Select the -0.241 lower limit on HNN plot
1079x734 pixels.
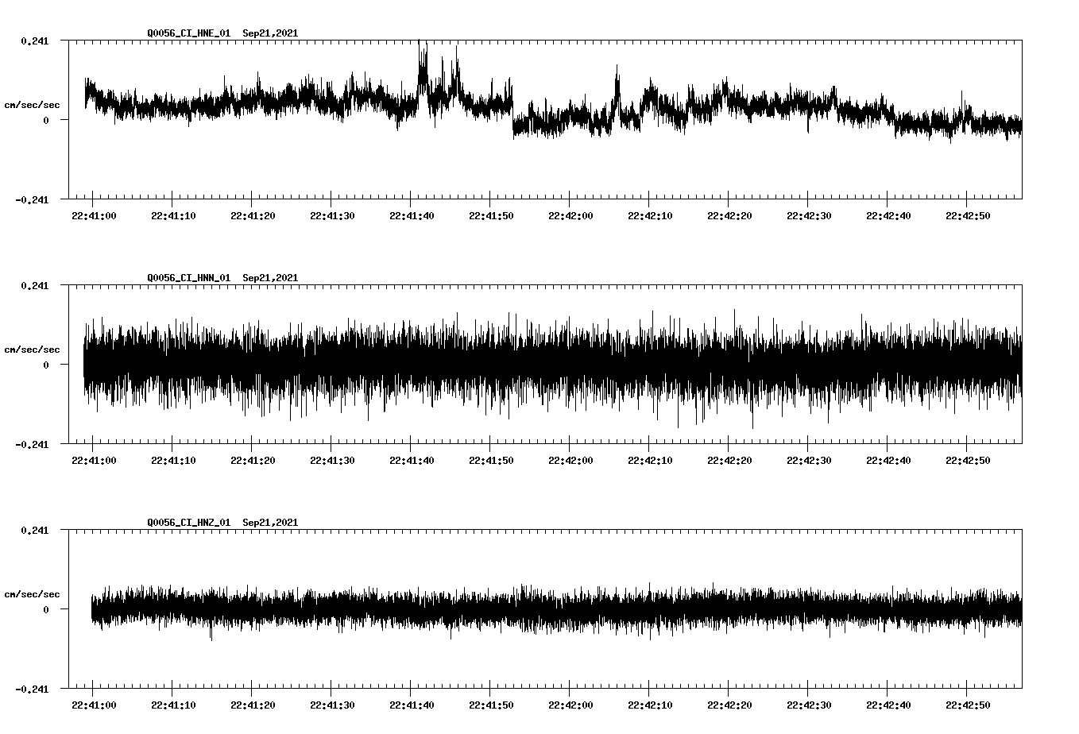32,444
